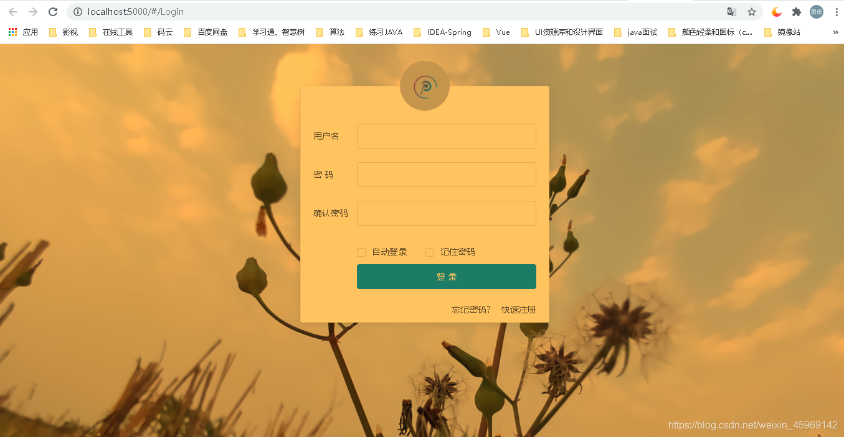The width and height of the screenshot is (844, 437).
Task: Open the 算法 bookmark folder
Action: click(x=330, y=32)
